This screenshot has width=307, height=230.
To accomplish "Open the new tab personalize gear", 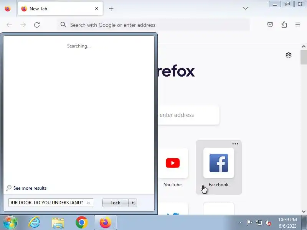I will point(289,55).
